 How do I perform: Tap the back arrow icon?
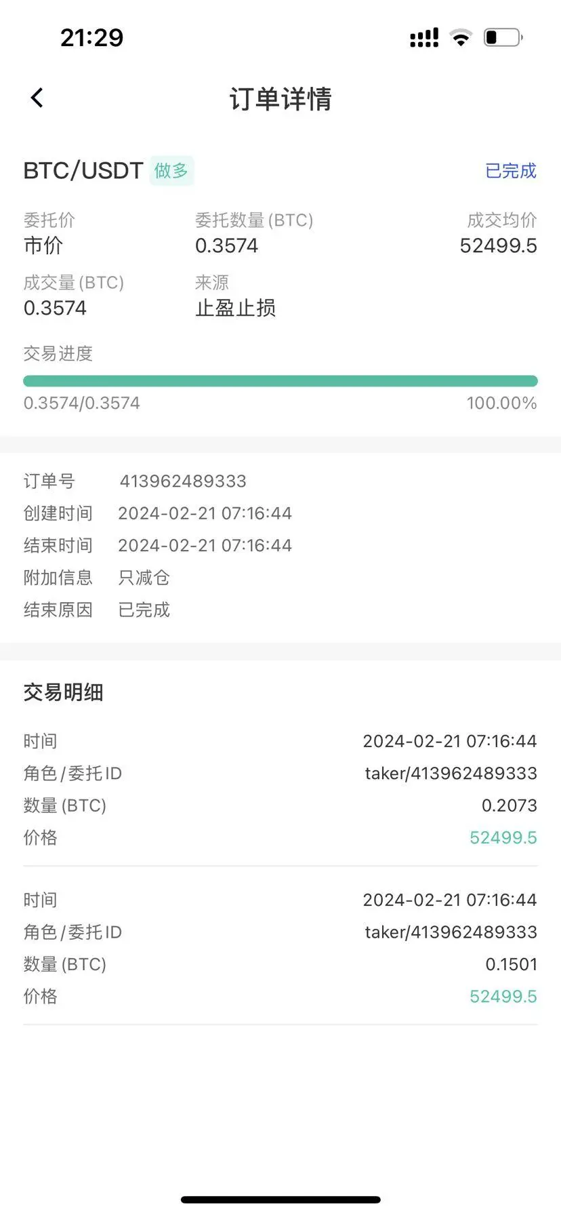[x=37, y=98]
